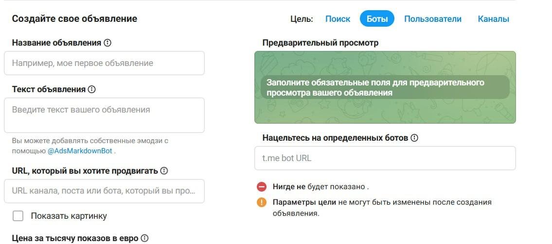
Task: Click info icon beside Нацельтесь на определенных ботов
Action: pos(414,138)
